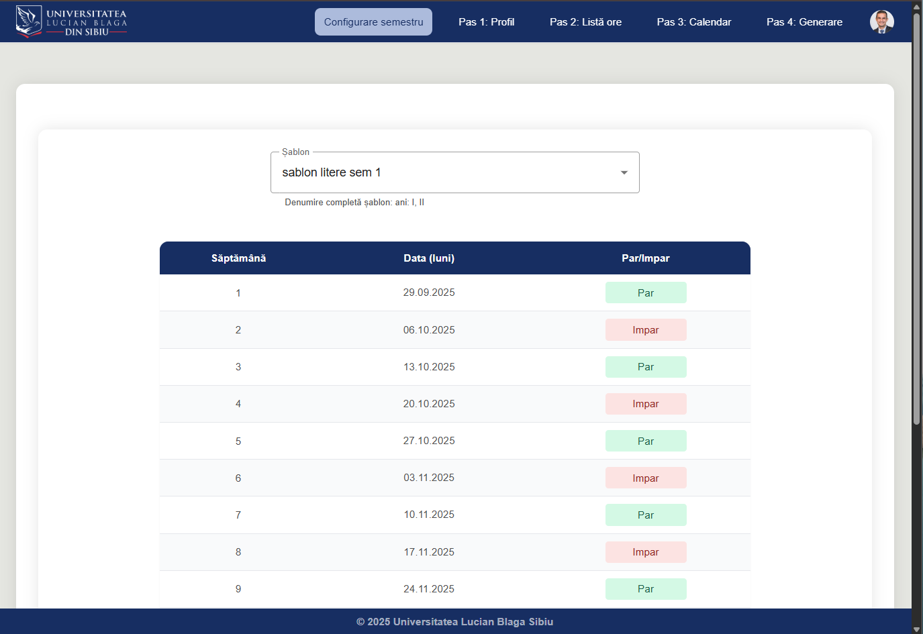Click the Impar badge for 17.11.2025
Image resolution: width=923 pixels, height=634 pixels.
coord(646,552)
